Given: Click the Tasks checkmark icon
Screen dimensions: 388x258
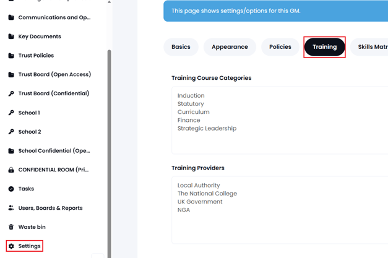Looking at the screenshot, I should point(11,189).
